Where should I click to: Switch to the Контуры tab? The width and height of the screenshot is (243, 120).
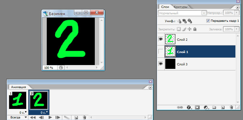tap(180, 7)
